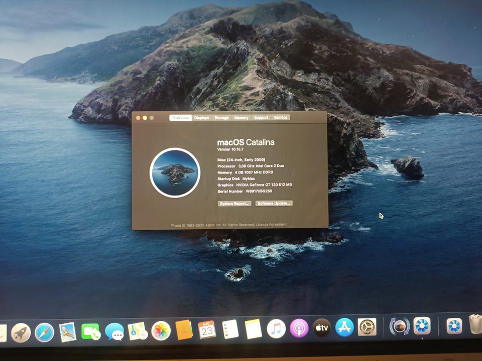The image size is (482, 361).
Task: Close the About This Mac window
Action: (x=138, y=118)
